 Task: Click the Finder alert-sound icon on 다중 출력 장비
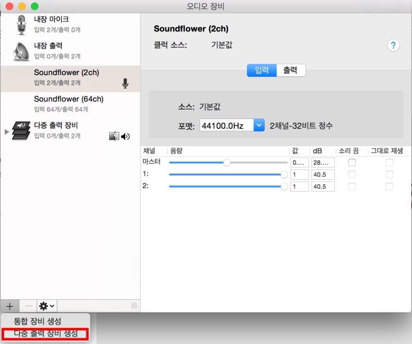tap(114, 136)
